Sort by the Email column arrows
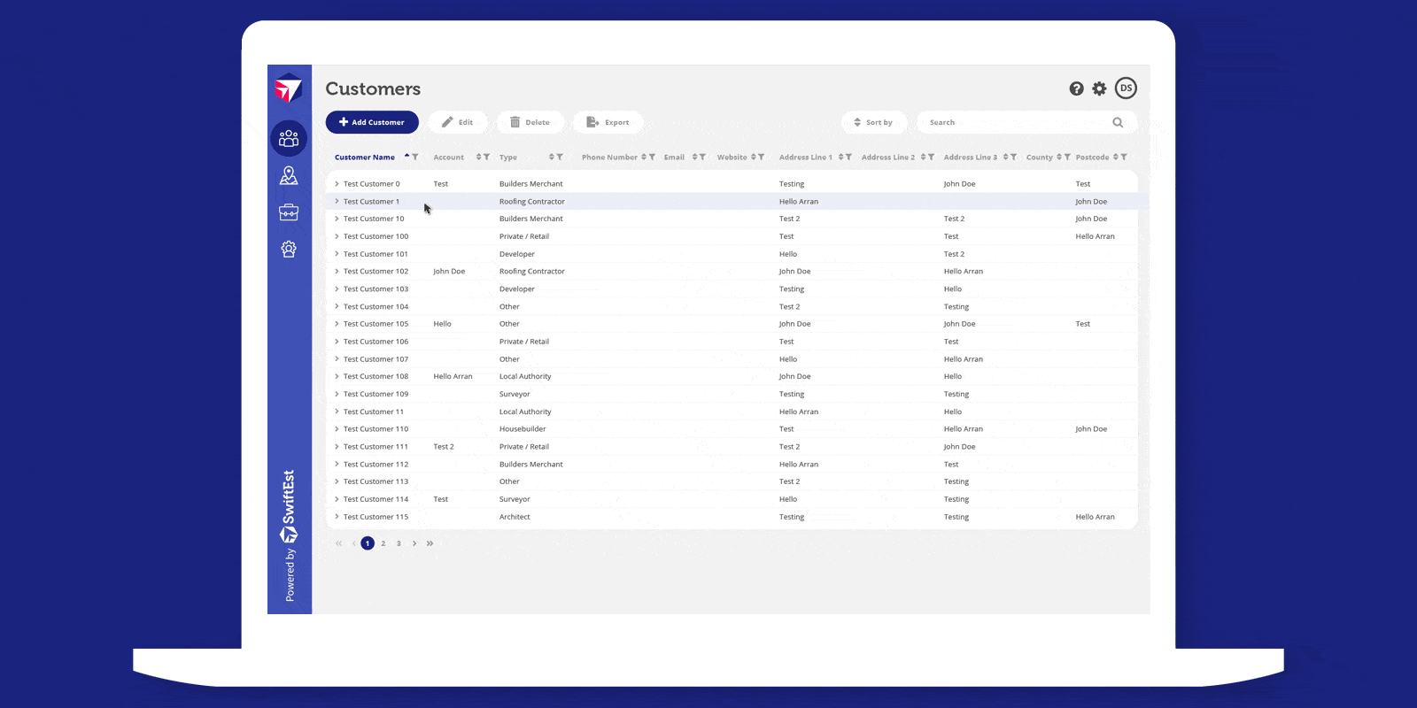This screenshot has width=1417, height=708. [695, 157]
